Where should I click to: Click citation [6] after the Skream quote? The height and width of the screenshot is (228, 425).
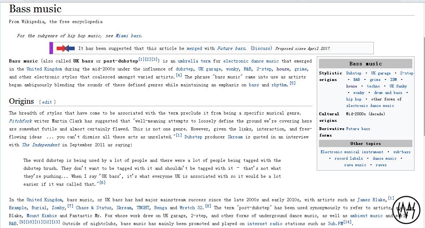point(102,182)
